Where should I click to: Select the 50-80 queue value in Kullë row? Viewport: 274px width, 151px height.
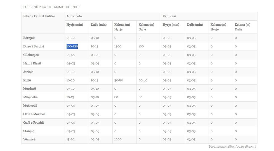[119, 80]
